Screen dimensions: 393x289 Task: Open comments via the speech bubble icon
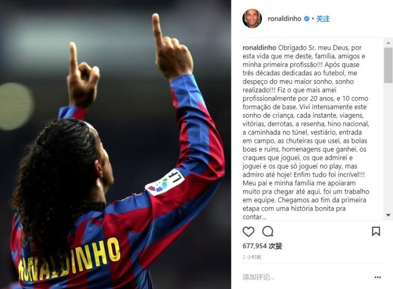coord(267,231)
